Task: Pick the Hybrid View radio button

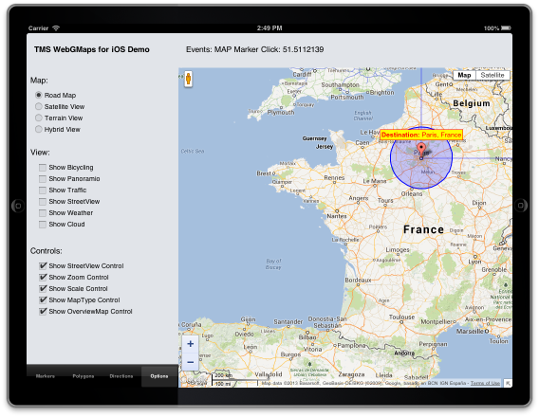Action: 39,129
